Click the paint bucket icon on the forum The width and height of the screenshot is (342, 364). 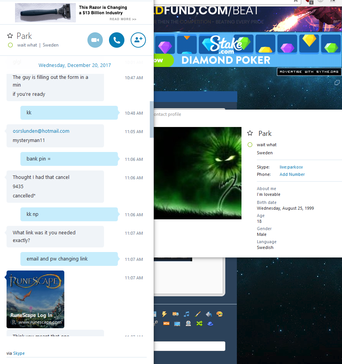coord(209,314)
